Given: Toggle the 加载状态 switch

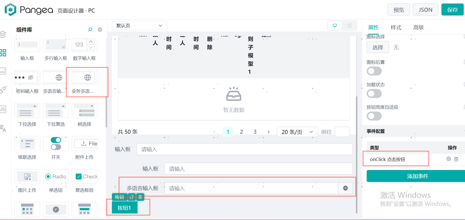Looking at the screenshot, I should (374, 93).
